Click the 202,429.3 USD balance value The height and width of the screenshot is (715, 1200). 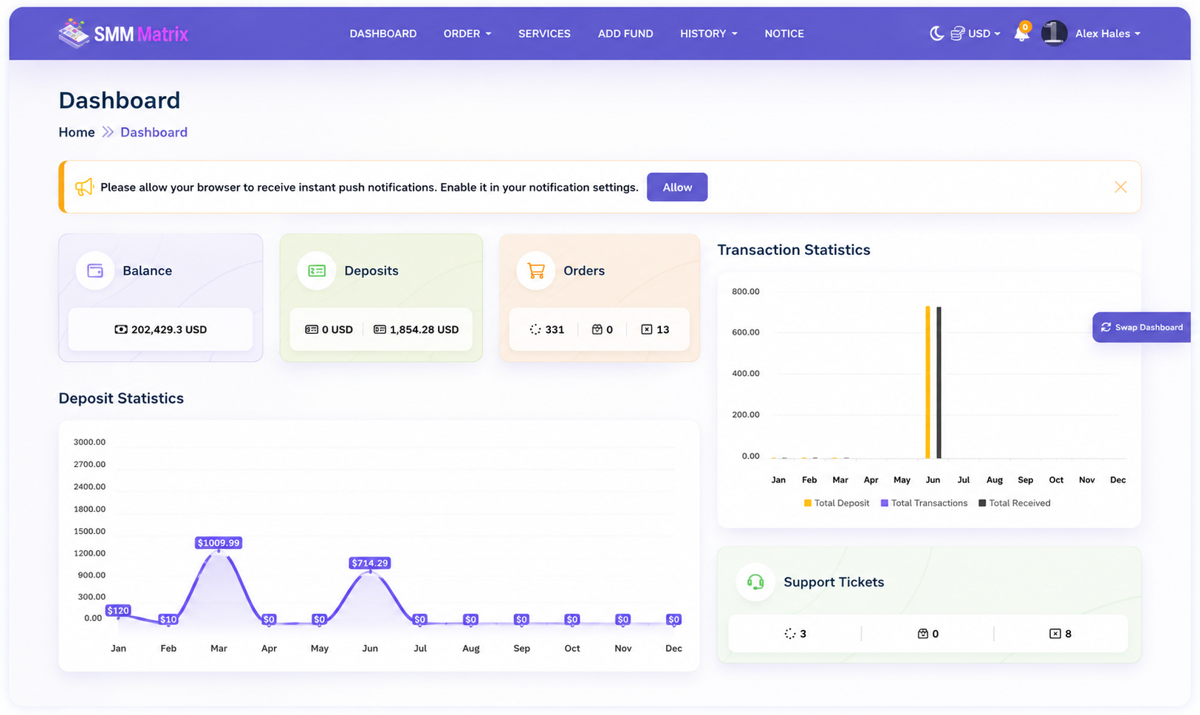coord(169,329)
